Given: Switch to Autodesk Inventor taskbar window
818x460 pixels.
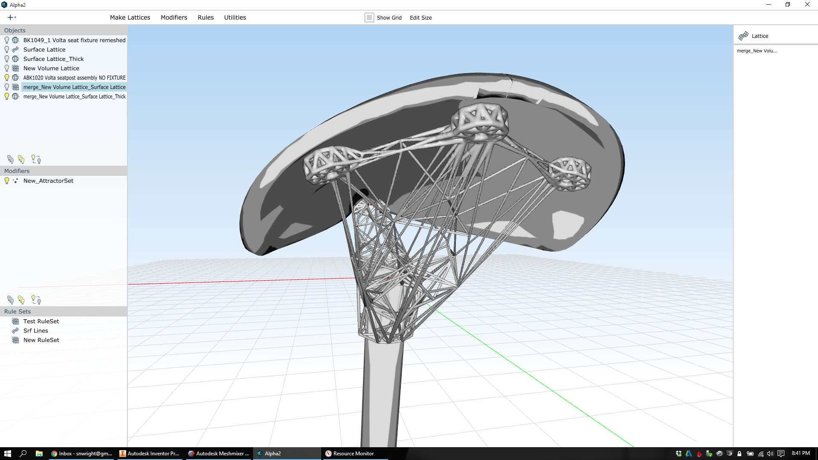Looking at the screenshot, I should tap(150, 454).
